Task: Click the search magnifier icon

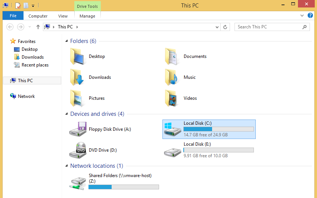Action: pos(304,27)
